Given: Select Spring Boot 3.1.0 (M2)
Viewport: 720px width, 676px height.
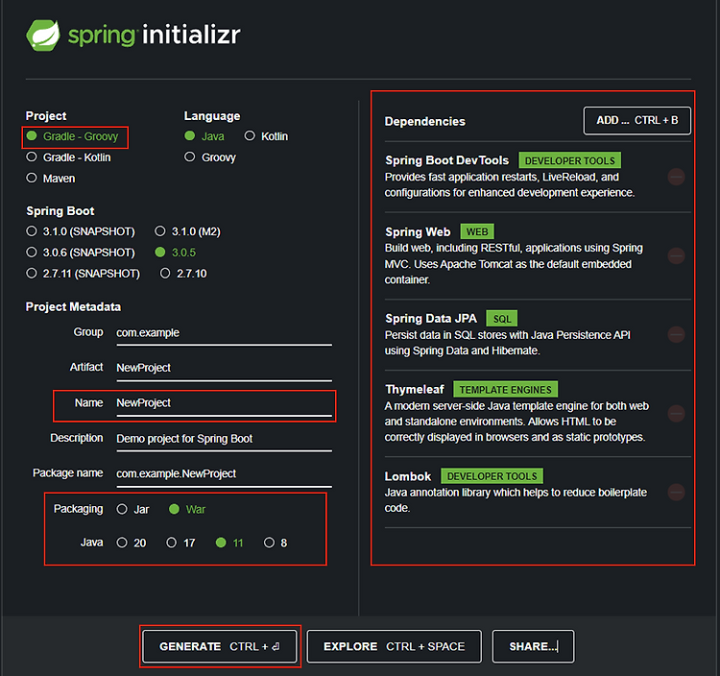Looking at the screenshot, I should pyautogui.click(x=187, y=231).
